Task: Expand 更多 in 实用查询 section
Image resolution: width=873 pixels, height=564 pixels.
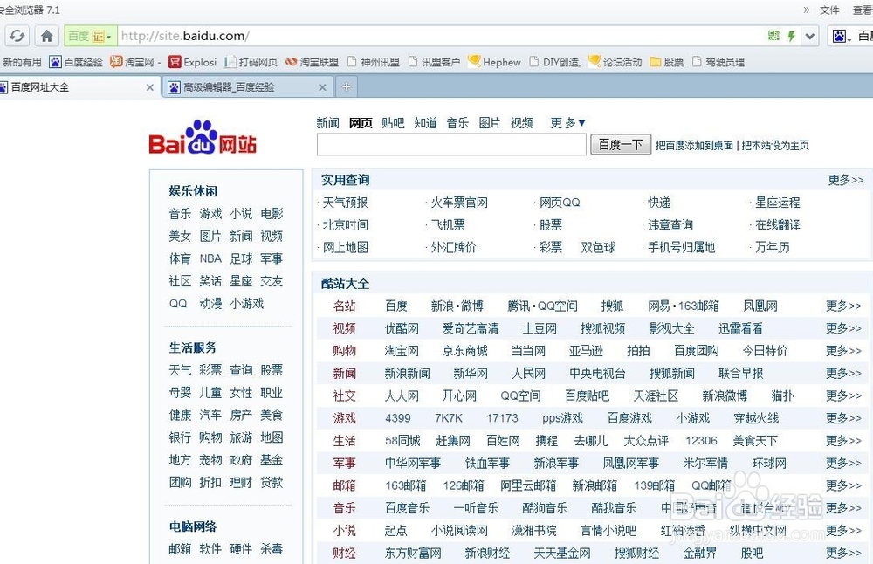Action: 846,180
